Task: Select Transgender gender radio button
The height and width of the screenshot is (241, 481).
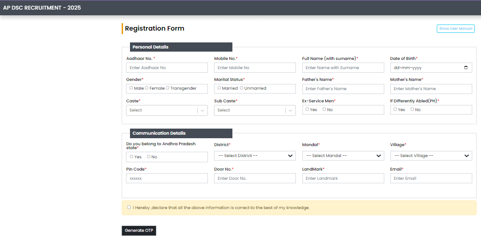Action: (168, 88)
